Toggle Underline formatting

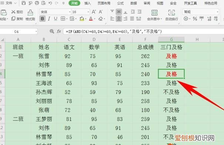(56, 19)
